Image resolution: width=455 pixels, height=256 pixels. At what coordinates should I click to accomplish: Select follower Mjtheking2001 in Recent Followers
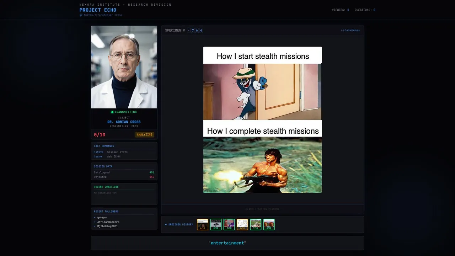coord(108,226)
